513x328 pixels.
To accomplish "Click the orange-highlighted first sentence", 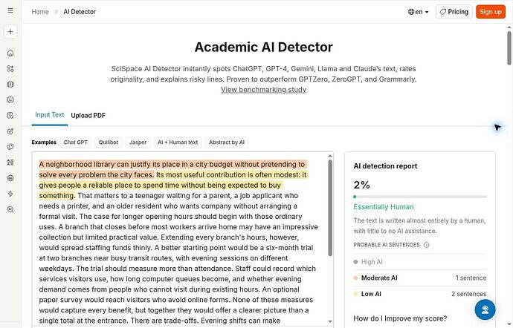I will point(172,169).
